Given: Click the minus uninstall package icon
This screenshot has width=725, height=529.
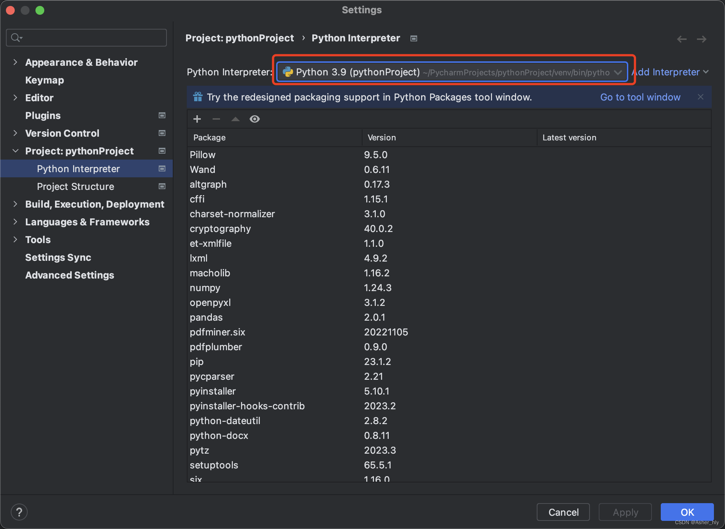Looking at the screenshot, I should pos(216,119).
